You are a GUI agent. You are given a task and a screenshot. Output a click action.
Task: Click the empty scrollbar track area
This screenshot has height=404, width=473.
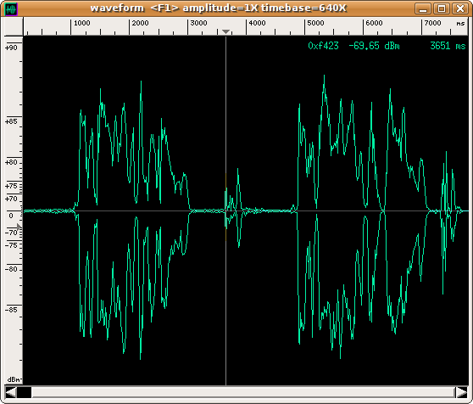click(243, 392)
